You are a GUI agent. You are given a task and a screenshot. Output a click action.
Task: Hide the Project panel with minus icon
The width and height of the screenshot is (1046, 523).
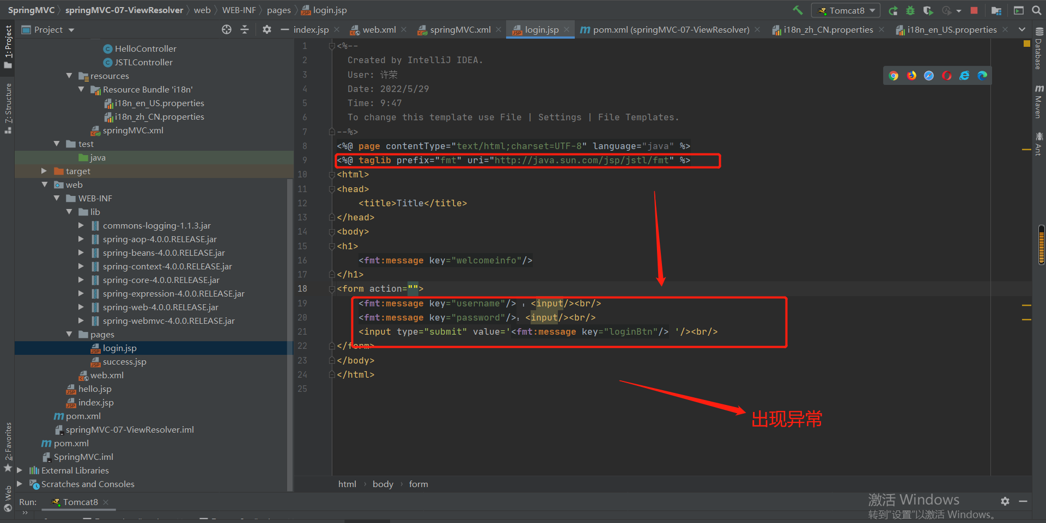(284, 29)
